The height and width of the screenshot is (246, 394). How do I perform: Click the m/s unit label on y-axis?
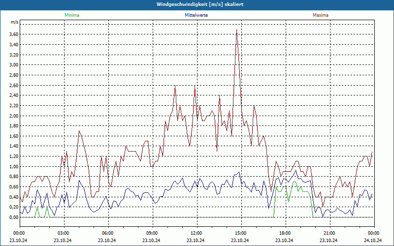[15, 22]
